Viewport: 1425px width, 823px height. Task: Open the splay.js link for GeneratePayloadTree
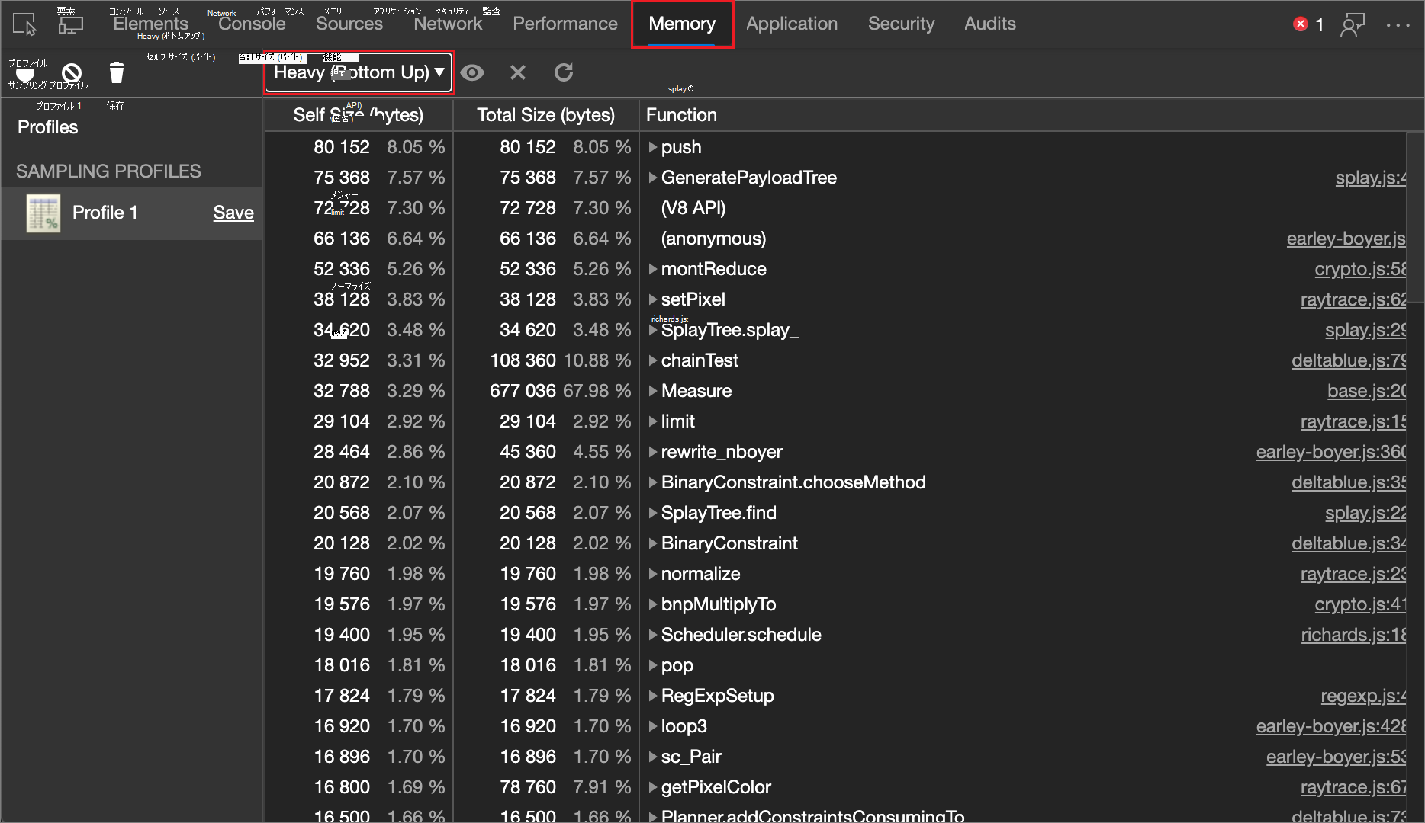coord(1370,178)
